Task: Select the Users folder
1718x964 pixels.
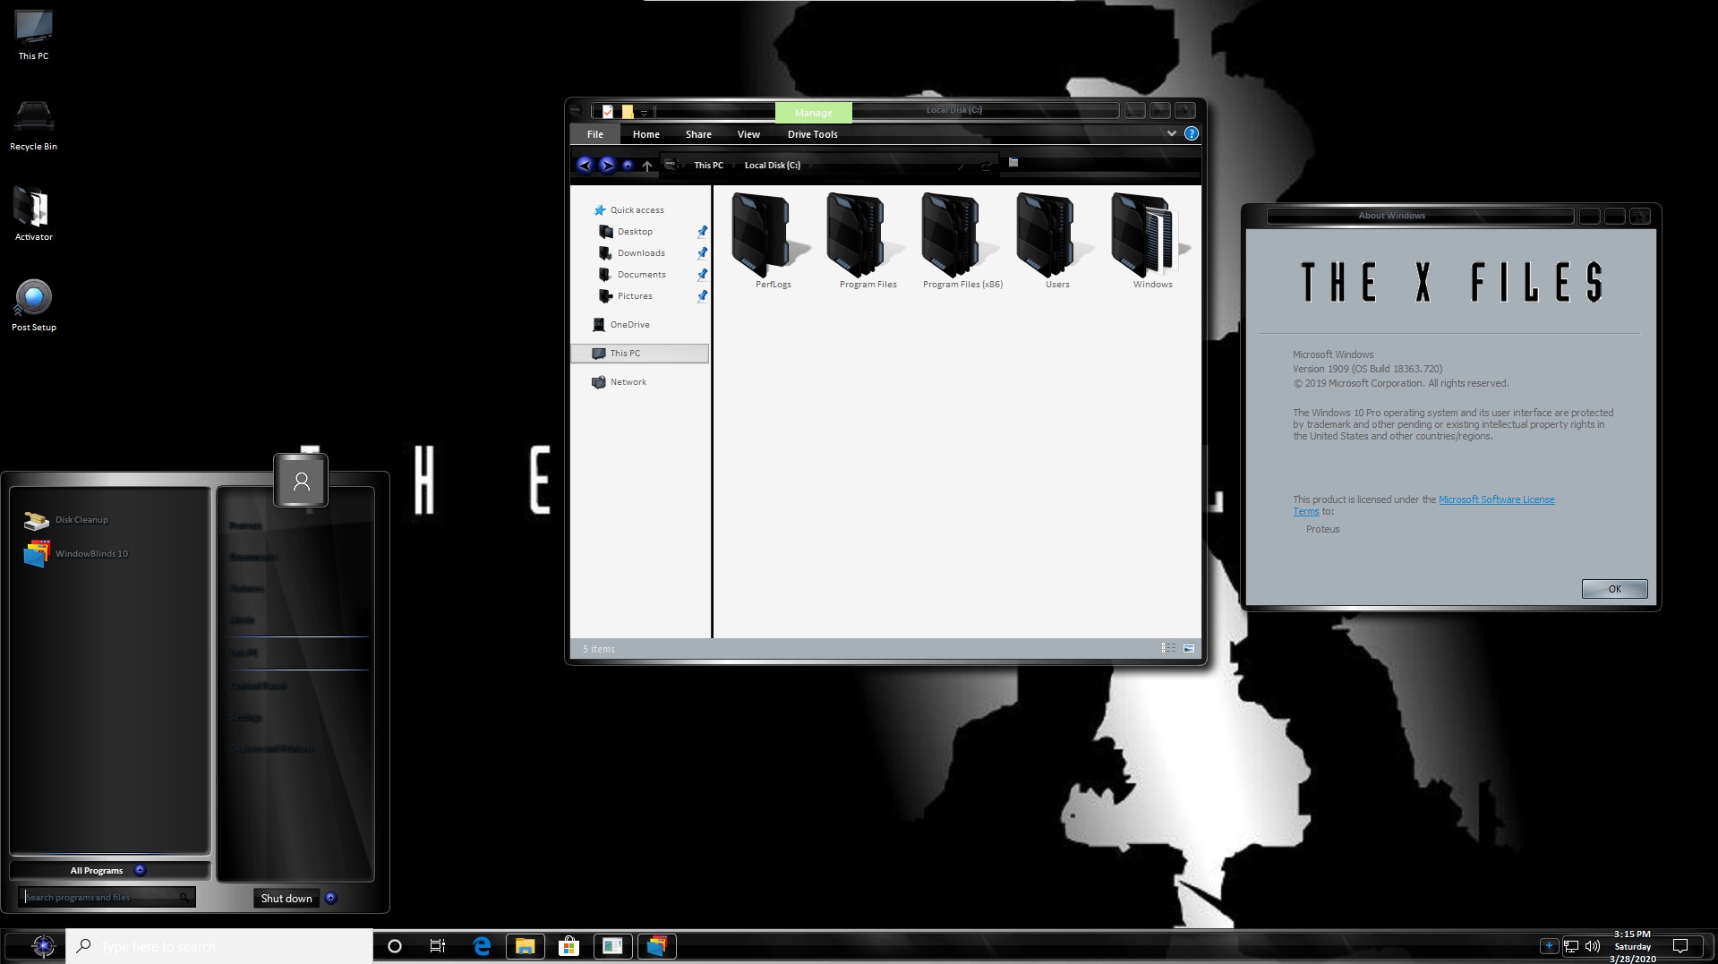Action: pos(1057,241)
